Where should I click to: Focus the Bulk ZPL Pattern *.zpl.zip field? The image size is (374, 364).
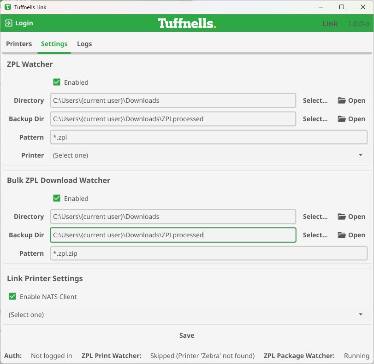click(x=208, y=253)
